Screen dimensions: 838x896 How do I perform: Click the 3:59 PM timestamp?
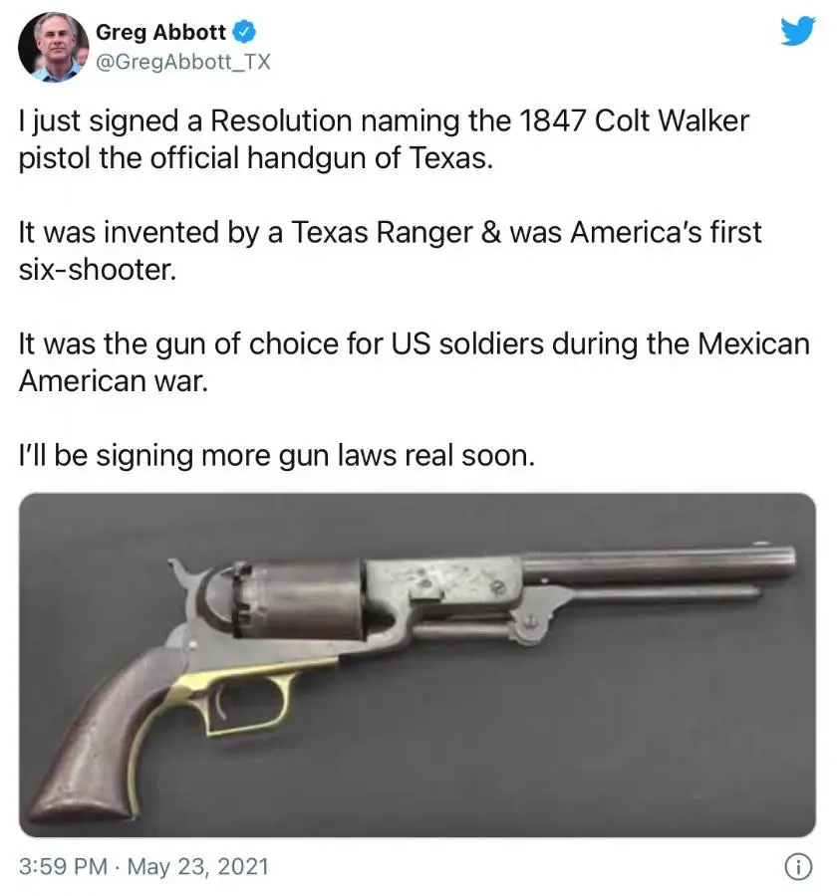(63, 867)
